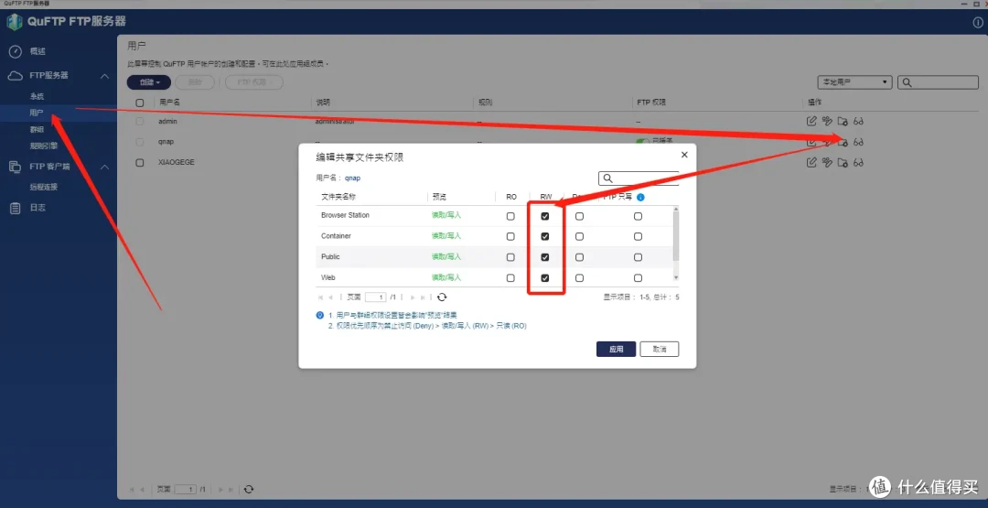Click the search field in the dialog
This screenshot has height=508, width=988.
639,178
